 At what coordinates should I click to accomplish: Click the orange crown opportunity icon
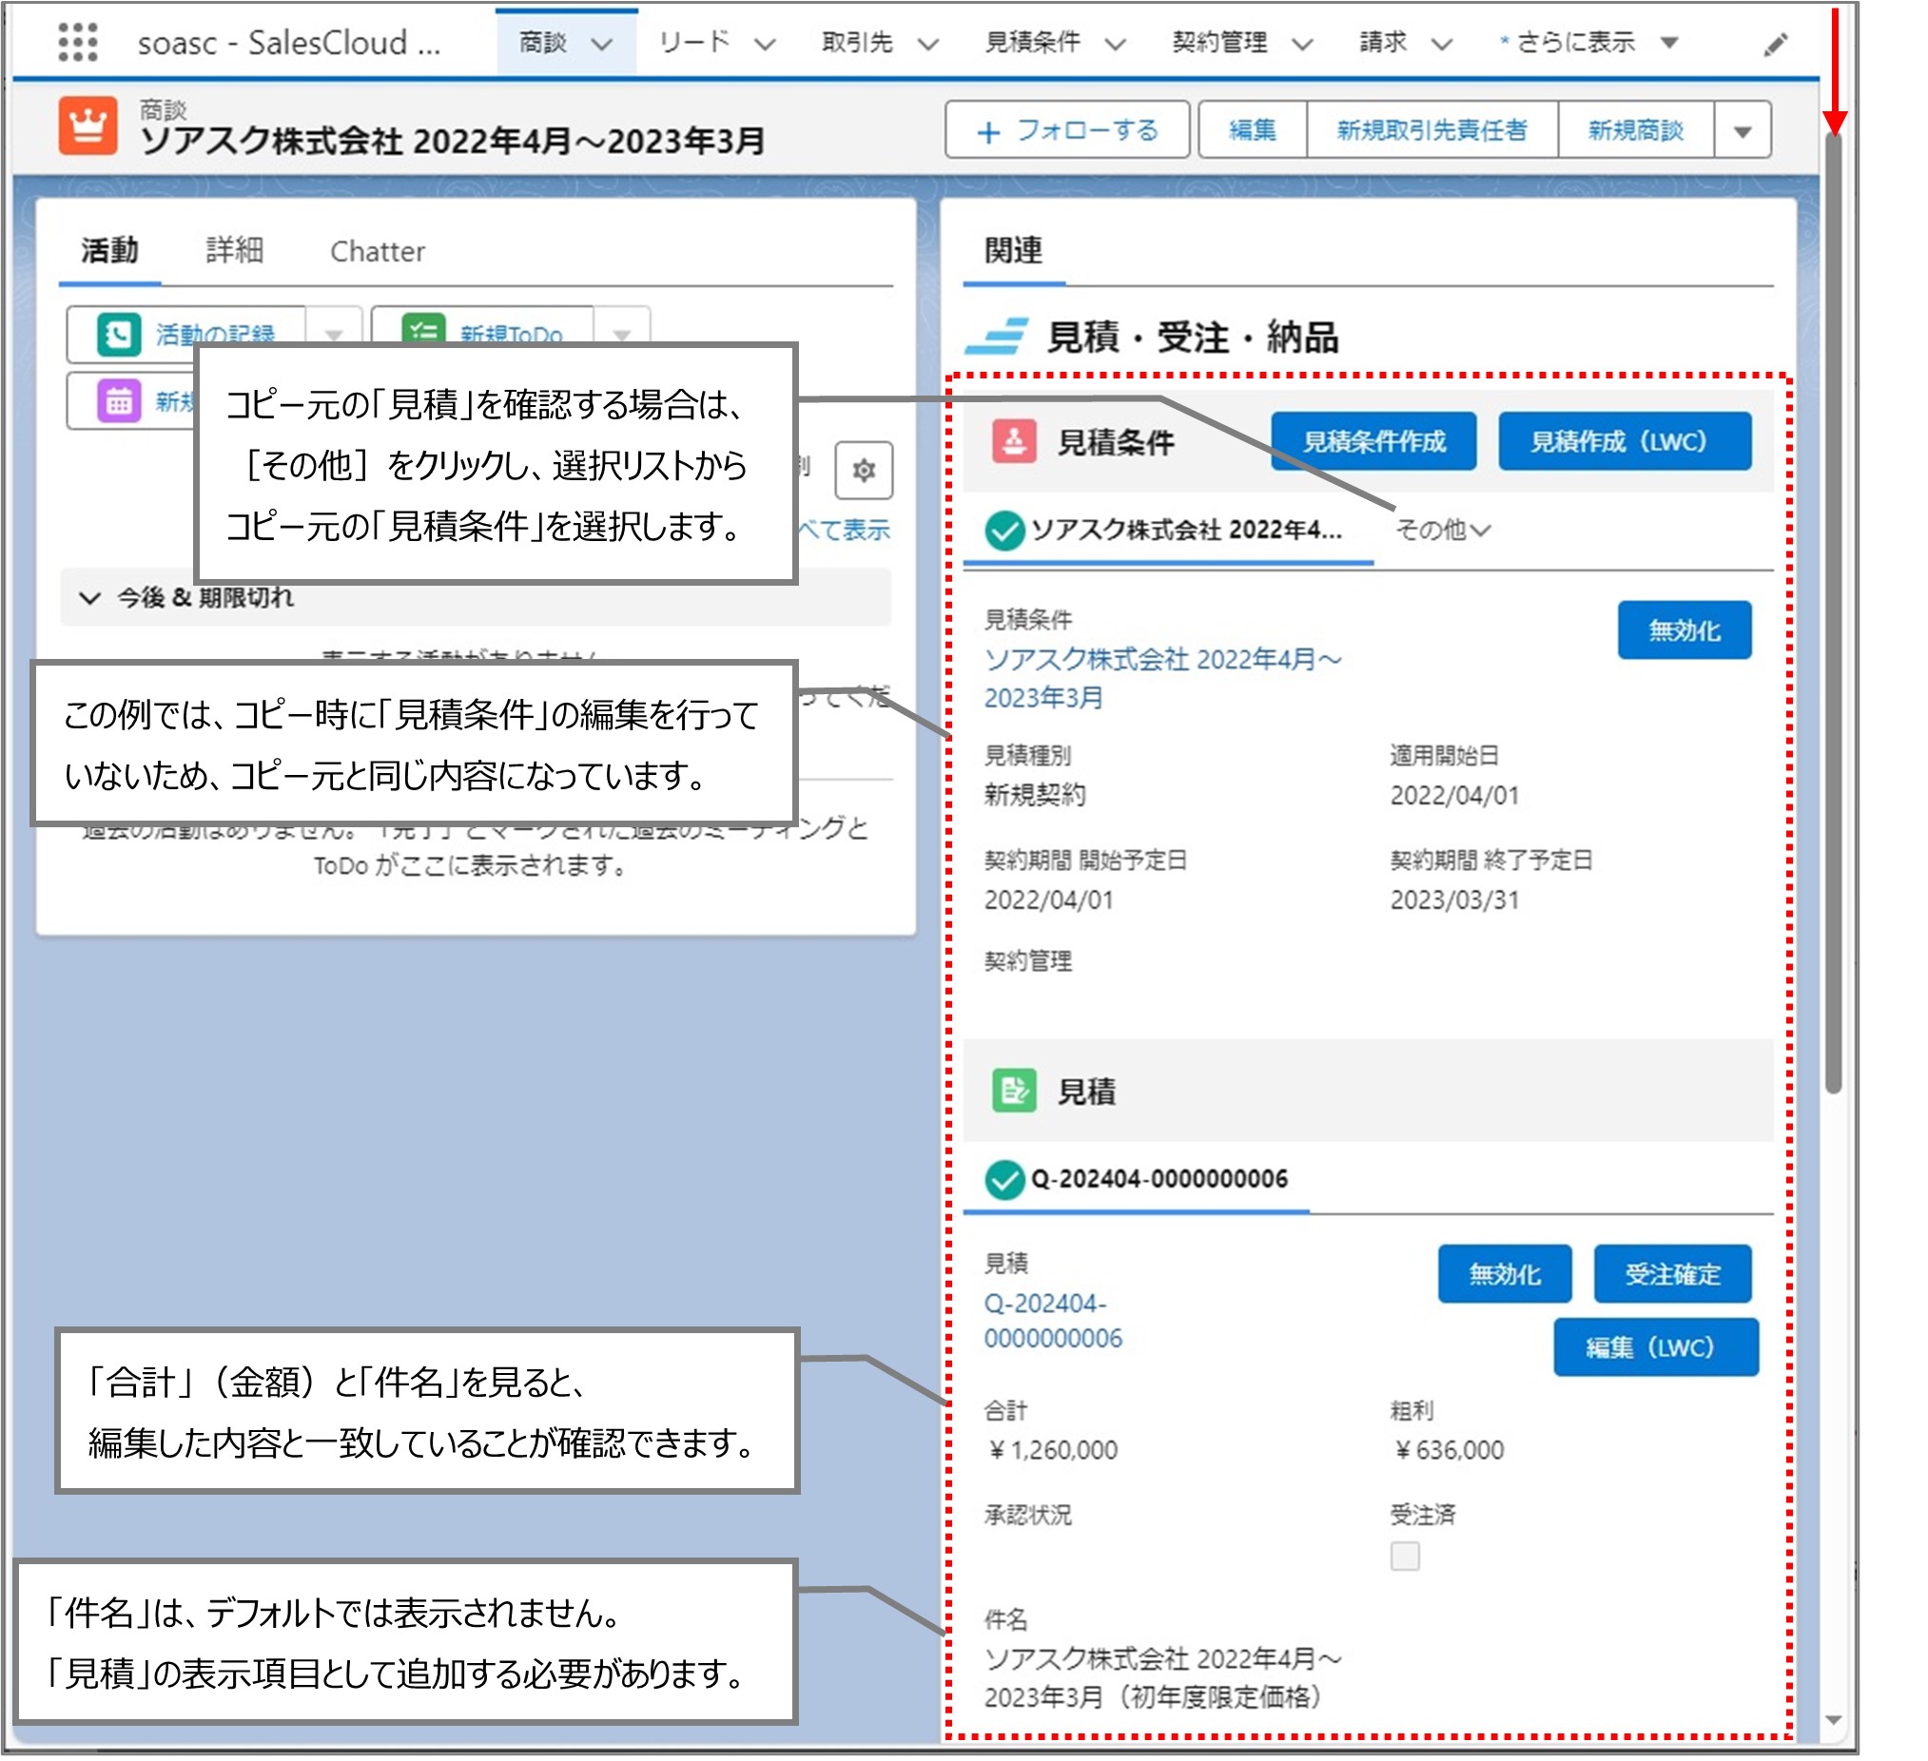pyautogui.click(x=88, y=126)
